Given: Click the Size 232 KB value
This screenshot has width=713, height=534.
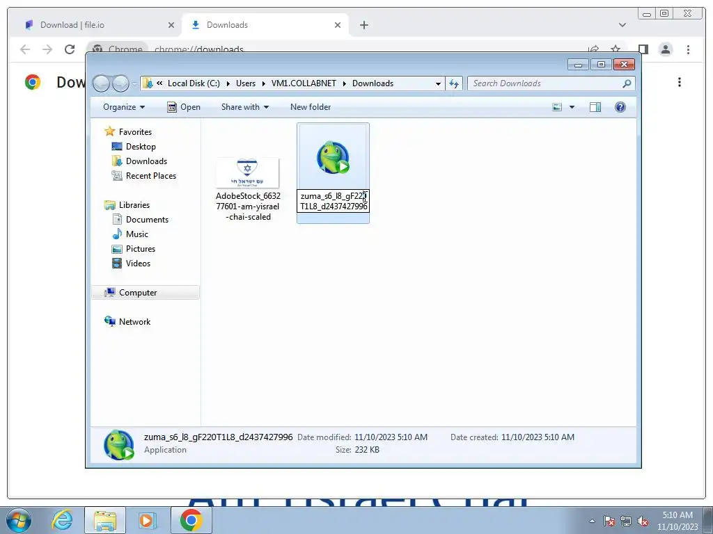Looking at the screenshot, I should tap(366, 450).
